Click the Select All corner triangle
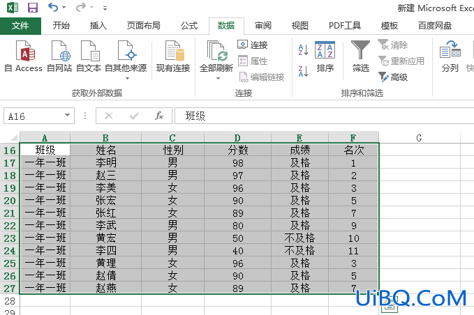The height and width of the screenshot is (315, 474). click(14, 138)
